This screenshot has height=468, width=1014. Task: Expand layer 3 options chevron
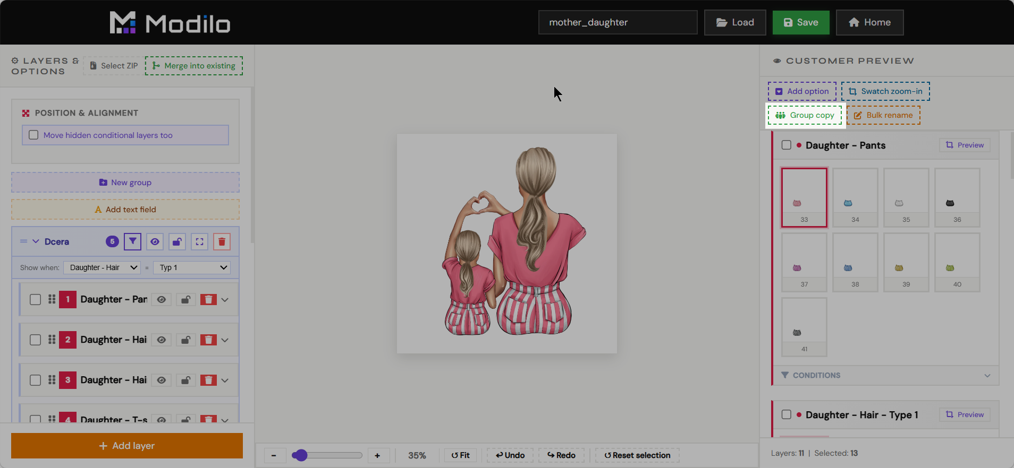pyautogui.click(x=225, y=380)
